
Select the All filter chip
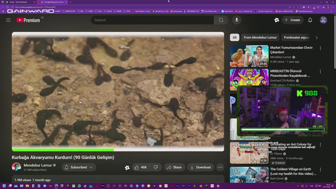234,38
